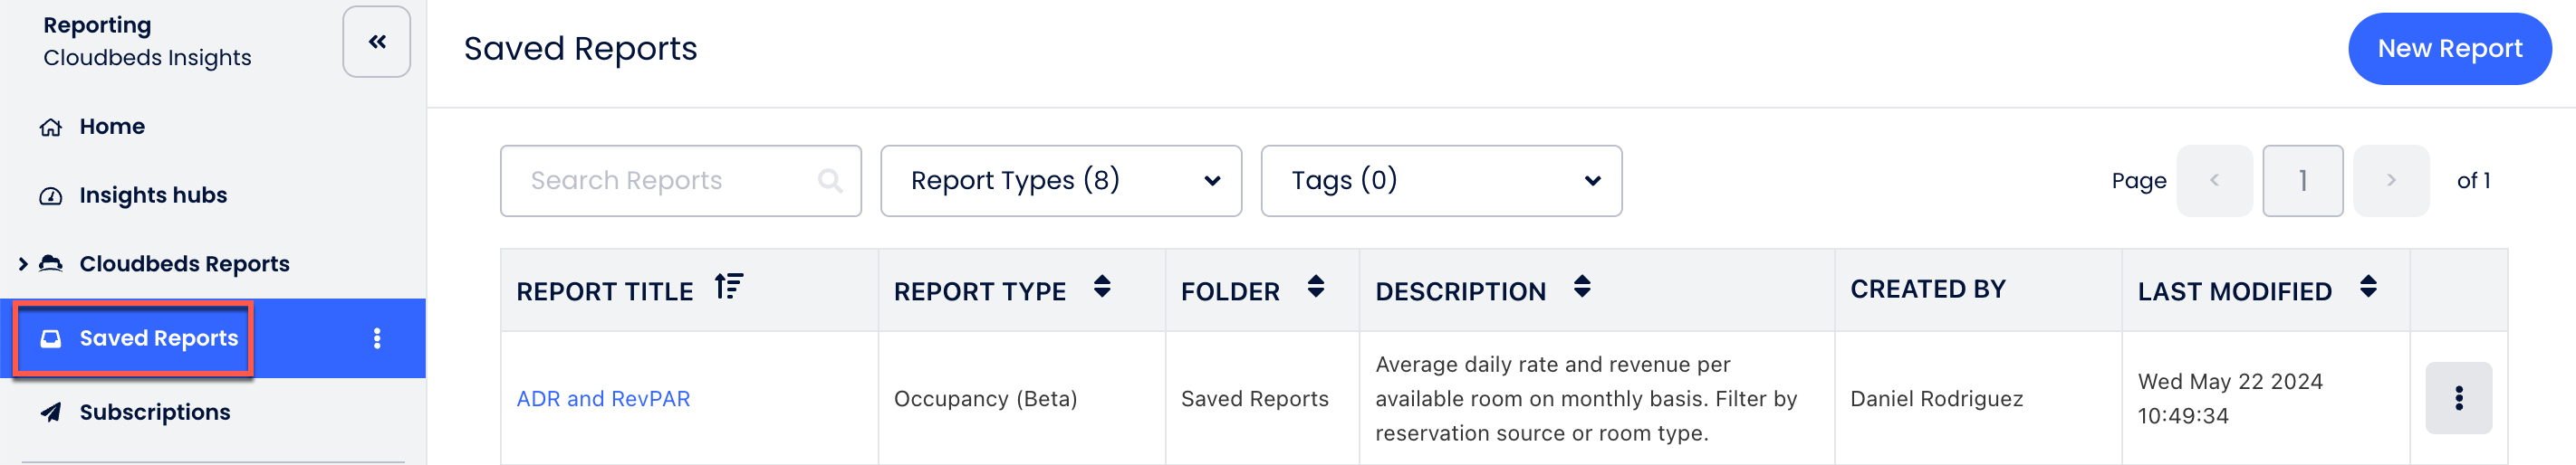Expand the Cloudbeds Reports tree item

tap(23, 264)
